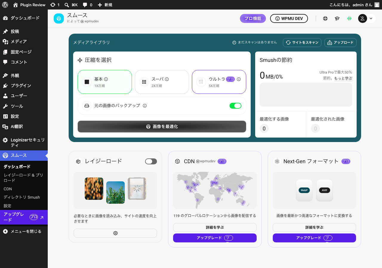Click the プロ機能 button
The width and height of the screenshot is (382, 268).
click(253, 18)
